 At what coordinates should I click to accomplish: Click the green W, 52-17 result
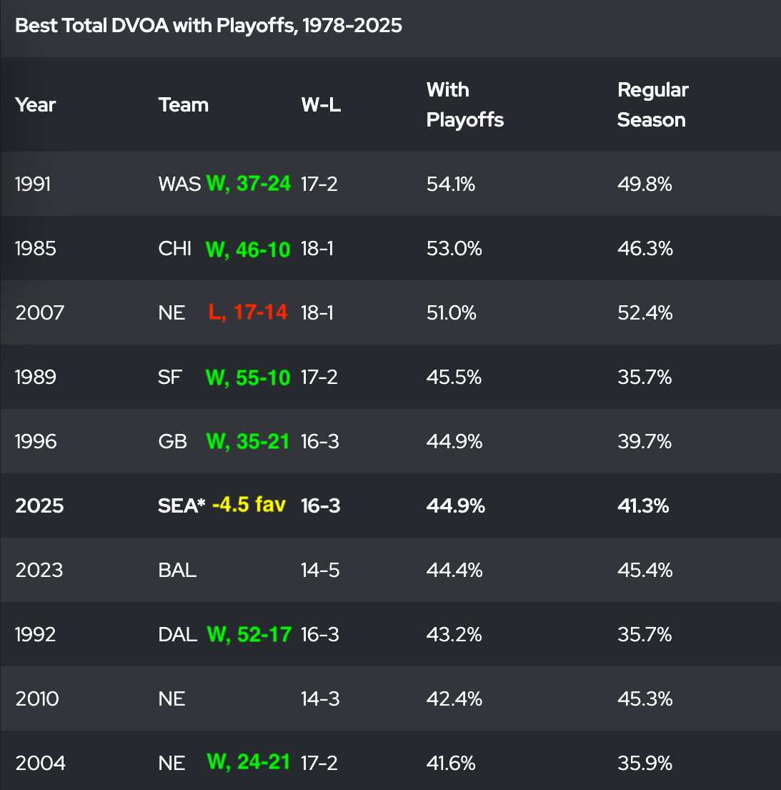(249, 634)
